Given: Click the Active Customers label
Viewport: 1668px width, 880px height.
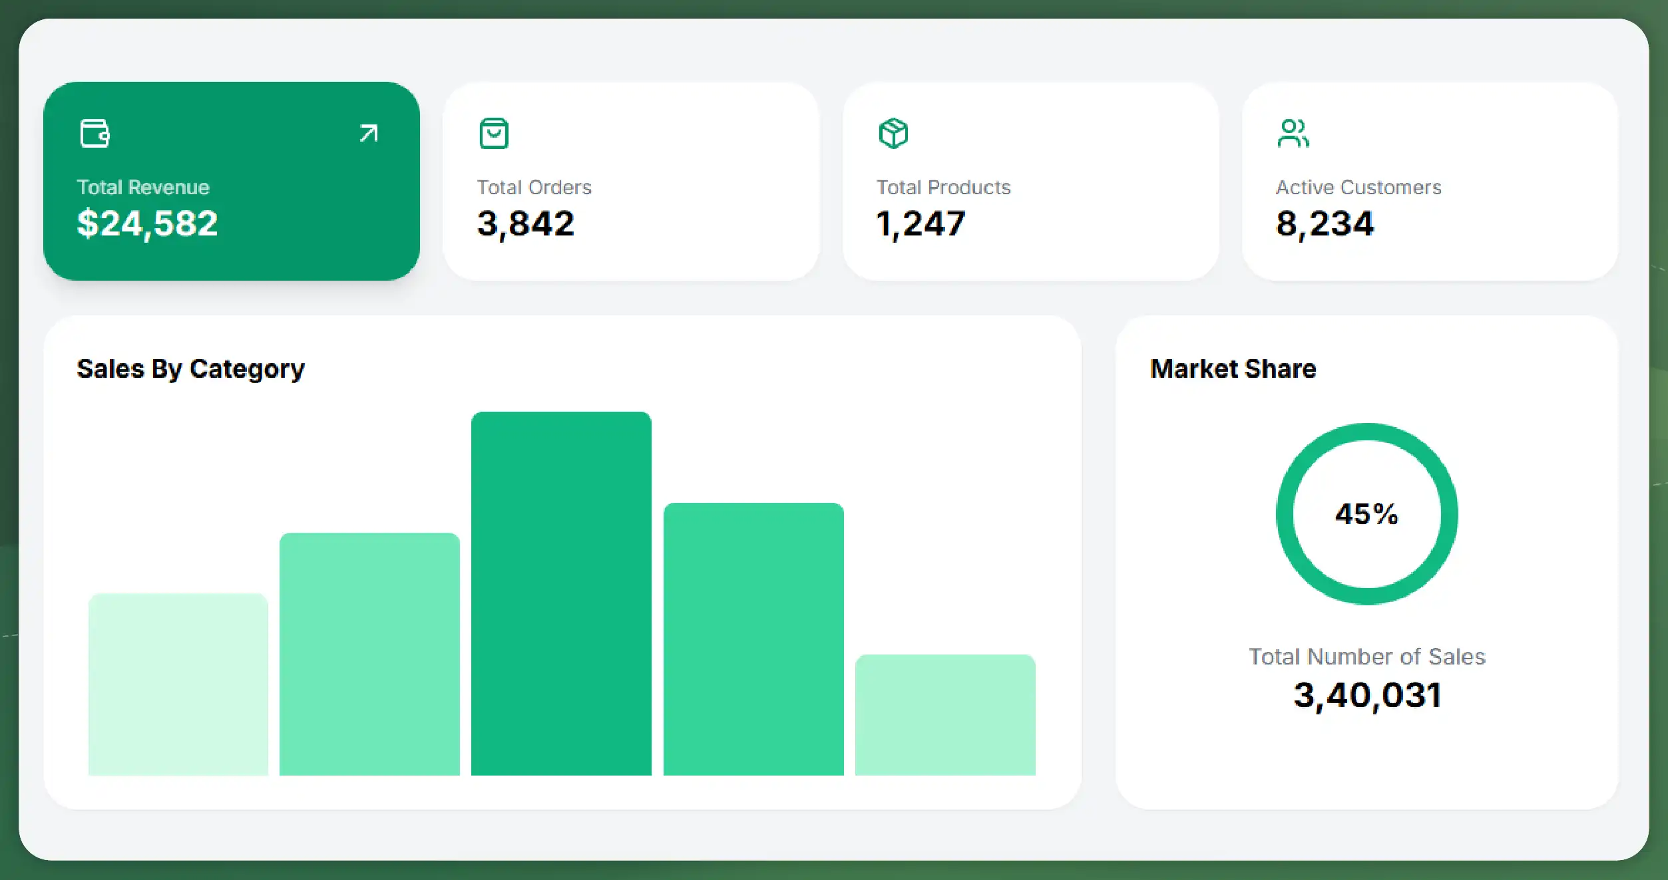Looking at the screenshot, I should coord(1358,187).
